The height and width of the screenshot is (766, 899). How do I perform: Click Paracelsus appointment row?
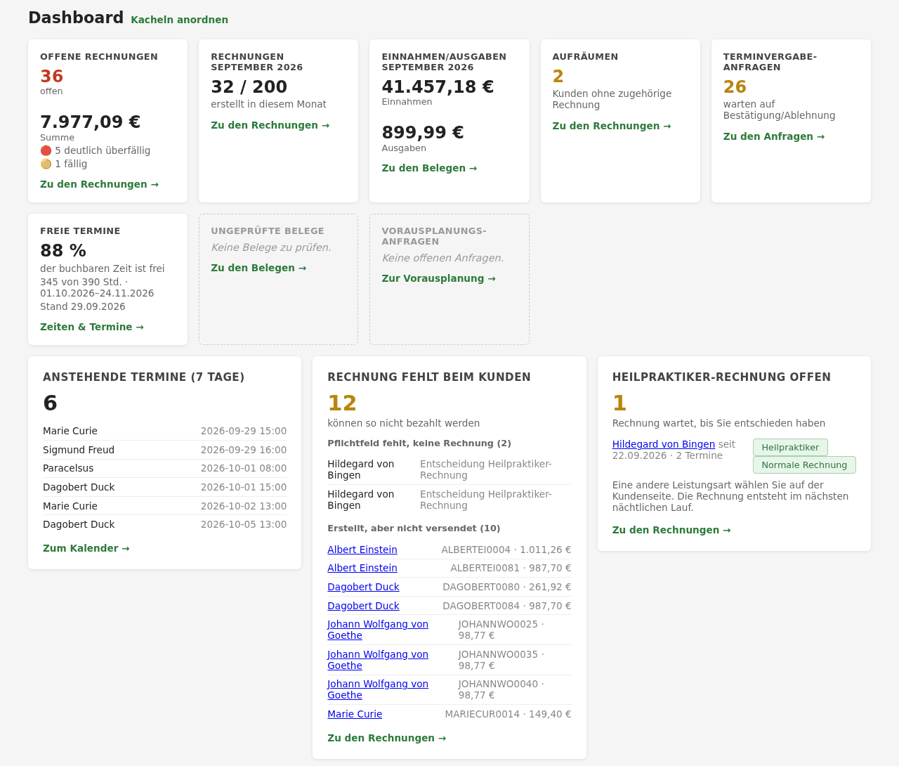tap(164, 468)
